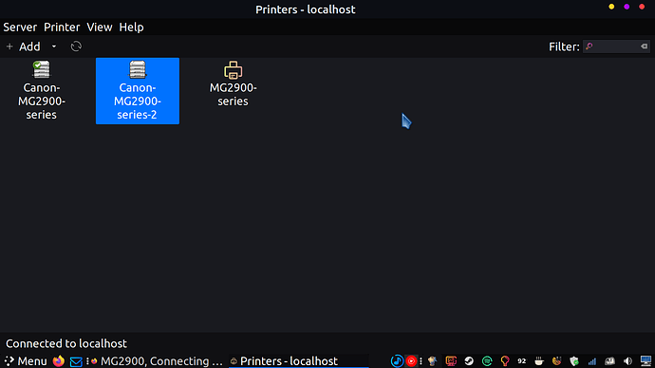Image resolution: width=655 pixels, height=368 pixels.
Task: Click the Add printer button
Action: coord(24,46)
